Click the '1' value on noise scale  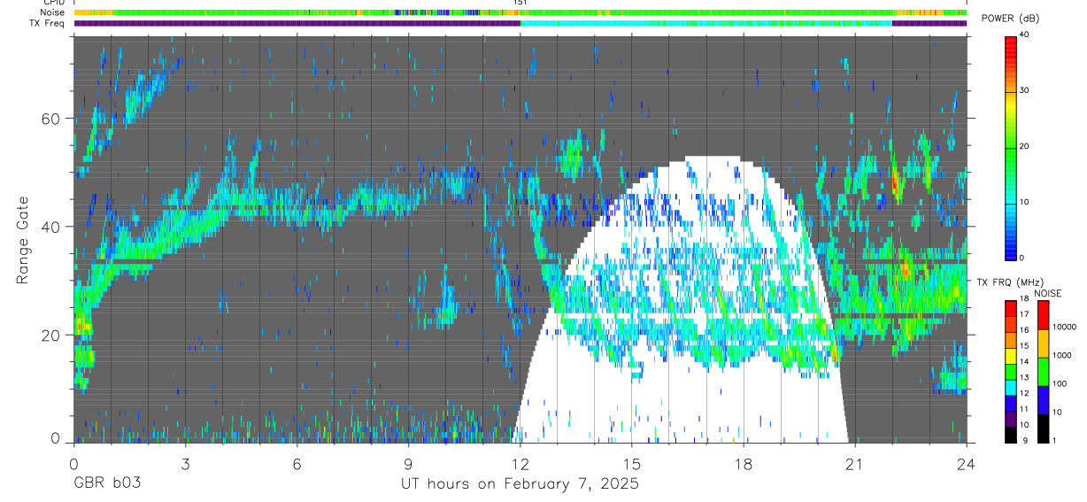coord(1054,441)
